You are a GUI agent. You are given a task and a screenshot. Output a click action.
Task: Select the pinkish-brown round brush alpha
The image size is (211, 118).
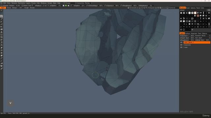tap(198, 16)
